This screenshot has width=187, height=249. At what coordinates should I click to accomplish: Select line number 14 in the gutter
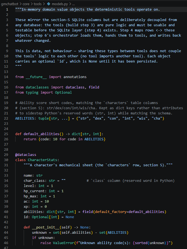[x=6, y=77]
